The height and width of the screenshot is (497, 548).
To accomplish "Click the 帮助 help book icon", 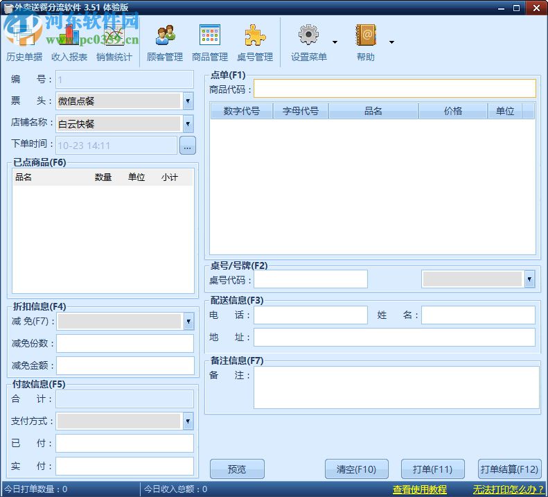I will point(366,35).
